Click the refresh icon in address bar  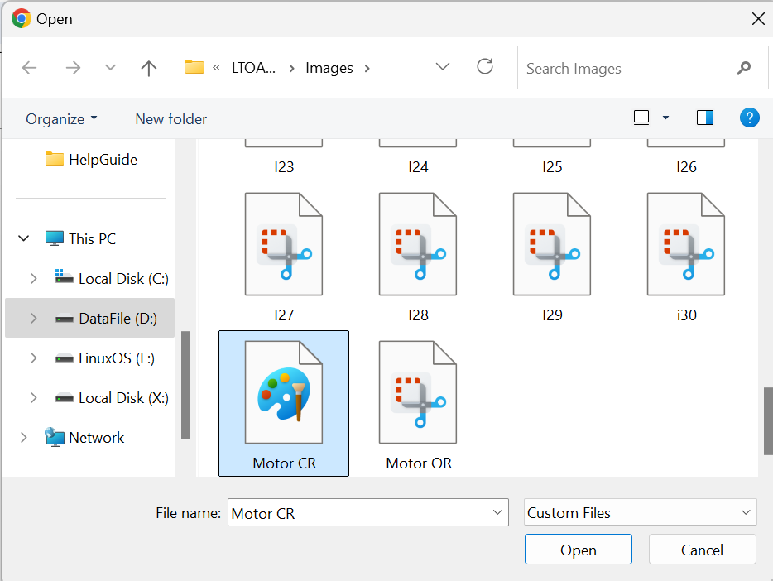coord(485,68)
